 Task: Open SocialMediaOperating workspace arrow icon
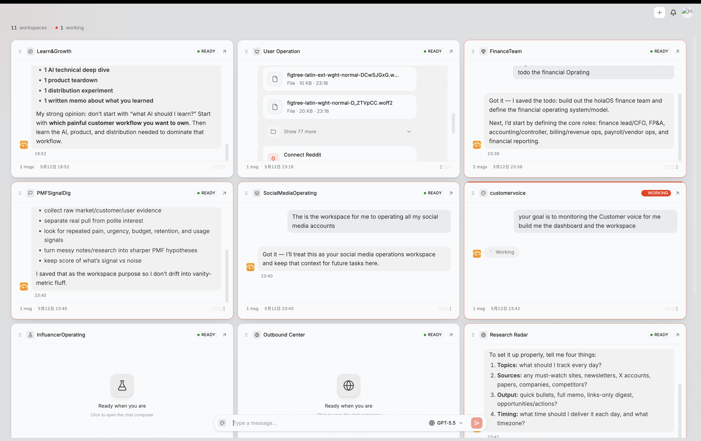pyautogui.click(x=451, y=193)
